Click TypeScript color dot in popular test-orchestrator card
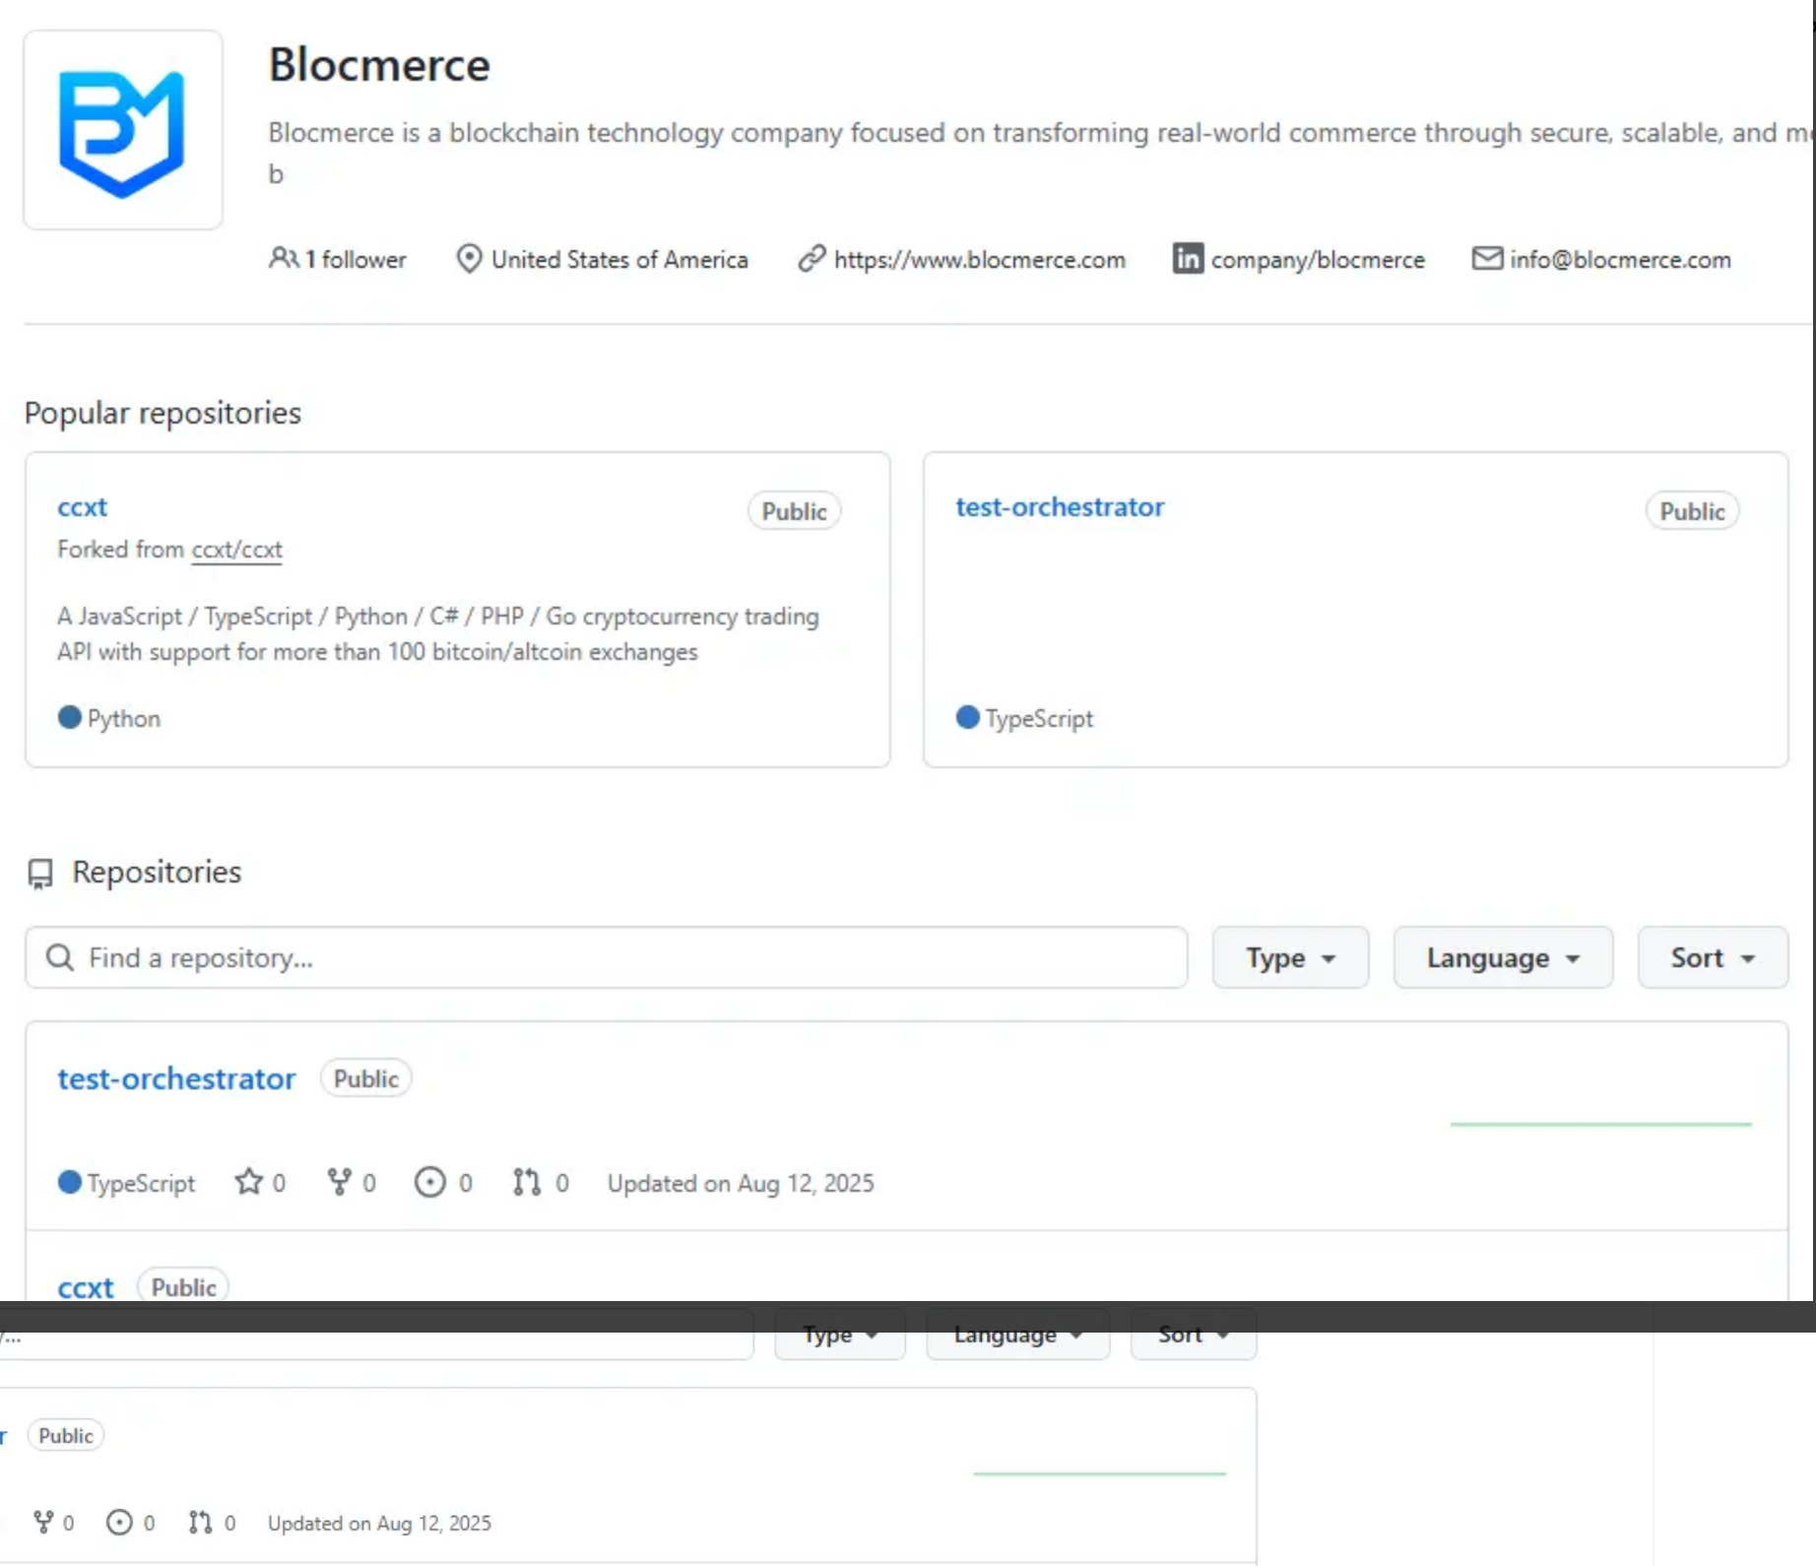 (x=967, y=717)
